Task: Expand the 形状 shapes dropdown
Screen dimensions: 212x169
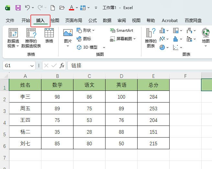Action: click(94, 30)
